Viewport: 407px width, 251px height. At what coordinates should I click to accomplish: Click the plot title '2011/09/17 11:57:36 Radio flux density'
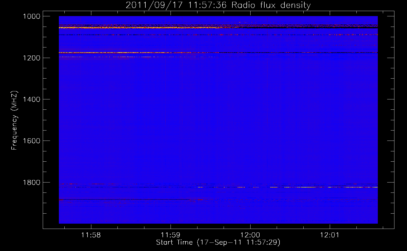coord(218,5)
